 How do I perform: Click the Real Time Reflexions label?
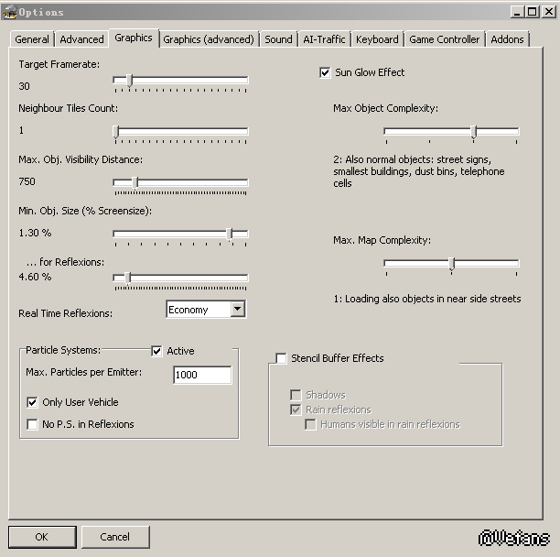pos(65,313)
